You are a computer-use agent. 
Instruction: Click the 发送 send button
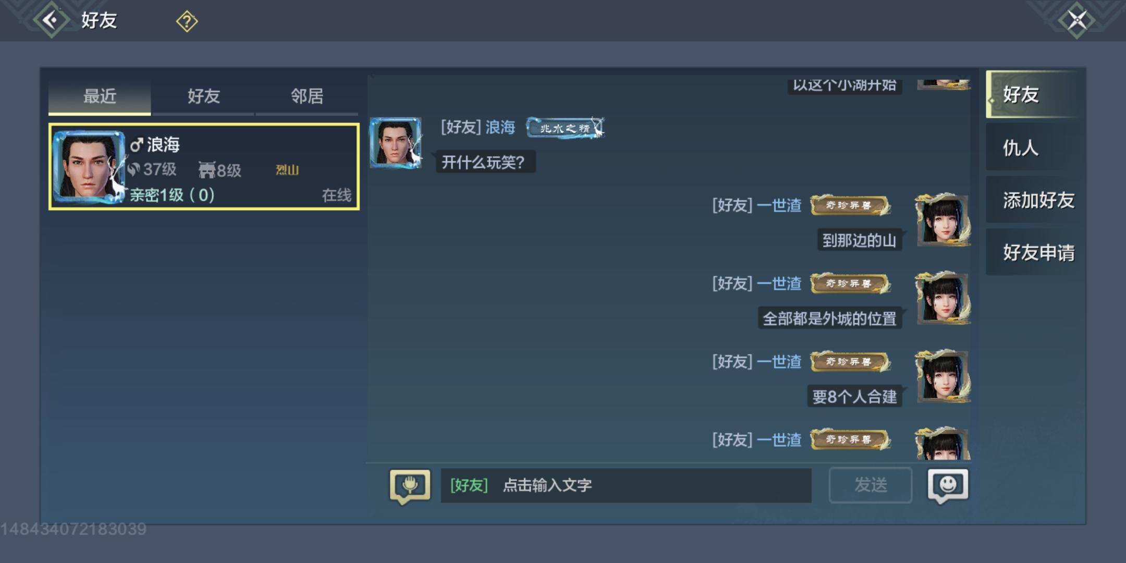tap(871, 485)
